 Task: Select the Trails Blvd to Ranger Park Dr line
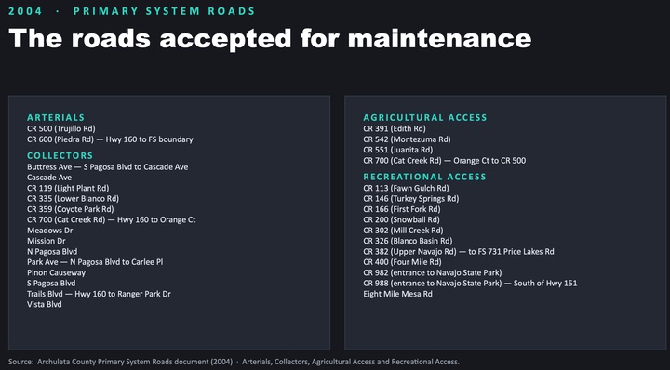(x=99, y=294)
